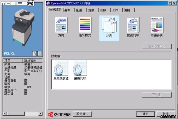Show the printer view icon in preview pane
The width and height of the screenshot is (178, 119).
[34, 54]
